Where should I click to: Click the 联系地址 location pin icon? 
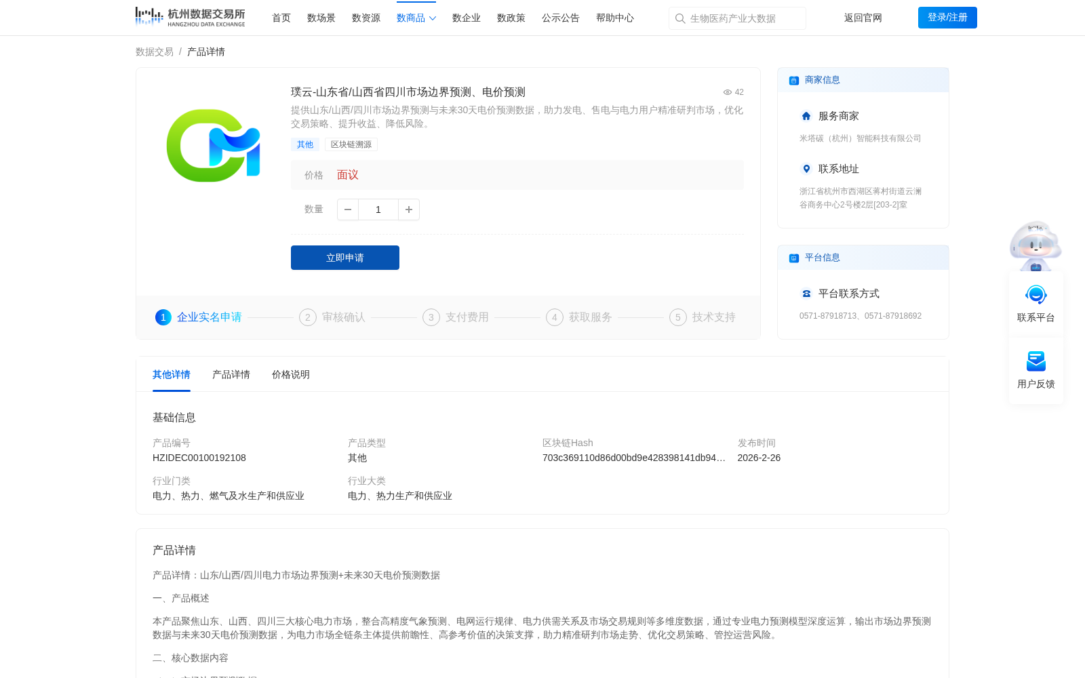click(806, 169)
